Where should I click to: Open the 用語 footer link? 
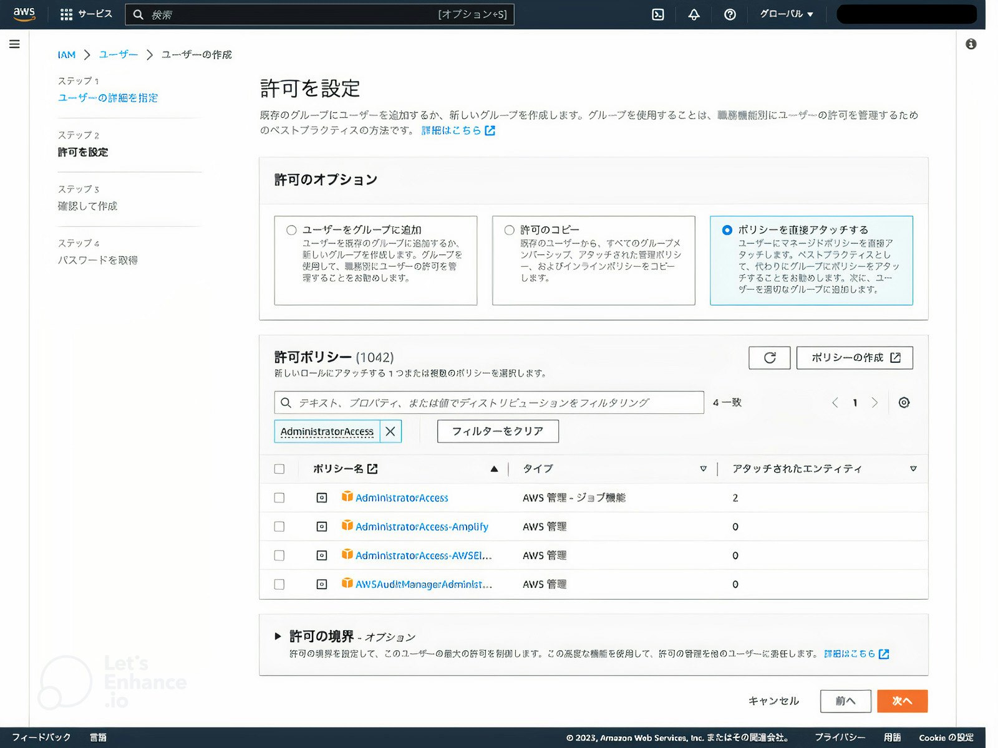click(x=892, y=737)
